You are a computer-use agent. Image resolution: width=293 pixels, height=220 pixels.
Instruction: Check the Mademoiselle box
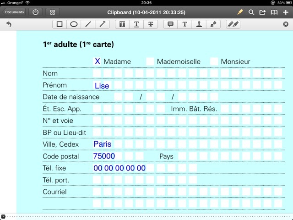pyautogui.click(x=150, y=61)
